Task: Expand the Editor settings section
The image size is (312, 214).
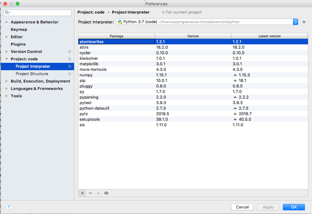Action: click(6, 37)
